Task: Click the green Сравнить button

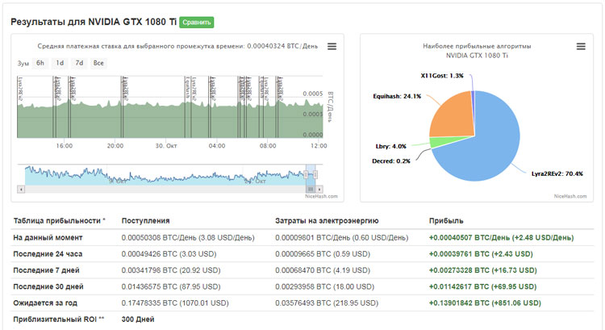Action: coord(196,23)
